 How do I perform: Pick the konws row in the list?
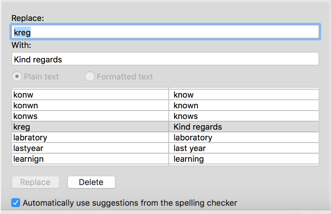click(x=26, y=116)
